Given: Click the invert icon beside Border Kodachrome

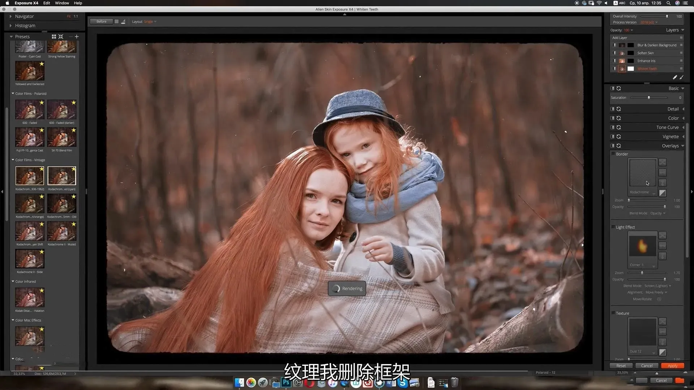Looking at the screenshot, I should click(x=662, y=193).
